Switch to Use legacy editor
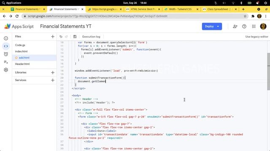 [256, 36]
